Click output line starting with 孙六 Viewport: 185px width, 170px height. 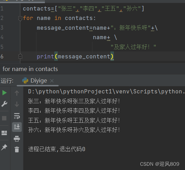(74, 130)
